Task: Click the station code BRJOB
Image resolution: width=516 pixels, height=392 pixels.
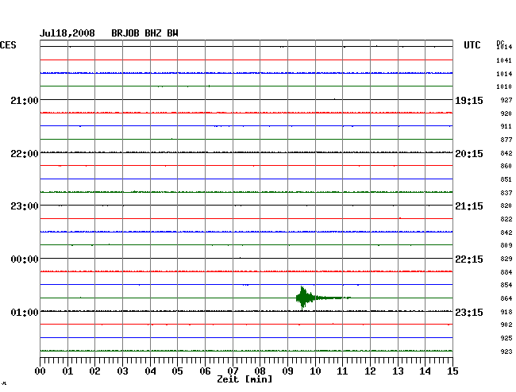Action: click(125, 33)
